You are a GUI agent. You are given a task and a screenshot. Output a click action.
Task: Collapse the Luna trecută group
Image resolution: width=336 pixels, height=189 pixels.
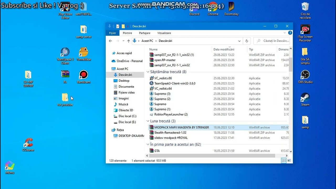point(148,121)
